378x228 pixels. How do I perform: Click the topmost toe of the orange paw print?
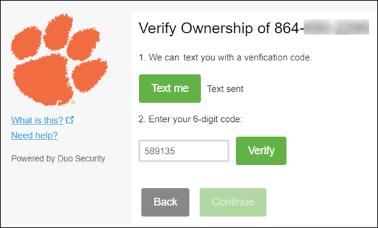coord(58,31)
